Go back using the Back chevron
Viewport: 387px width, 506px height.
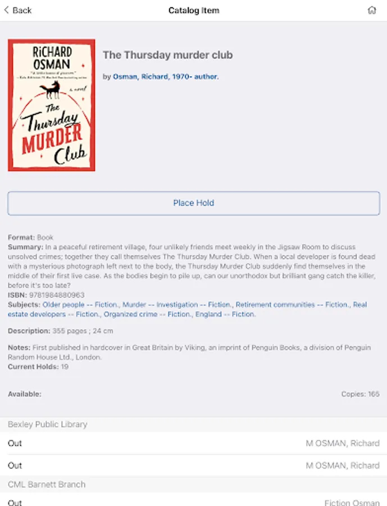coord(18,10)
